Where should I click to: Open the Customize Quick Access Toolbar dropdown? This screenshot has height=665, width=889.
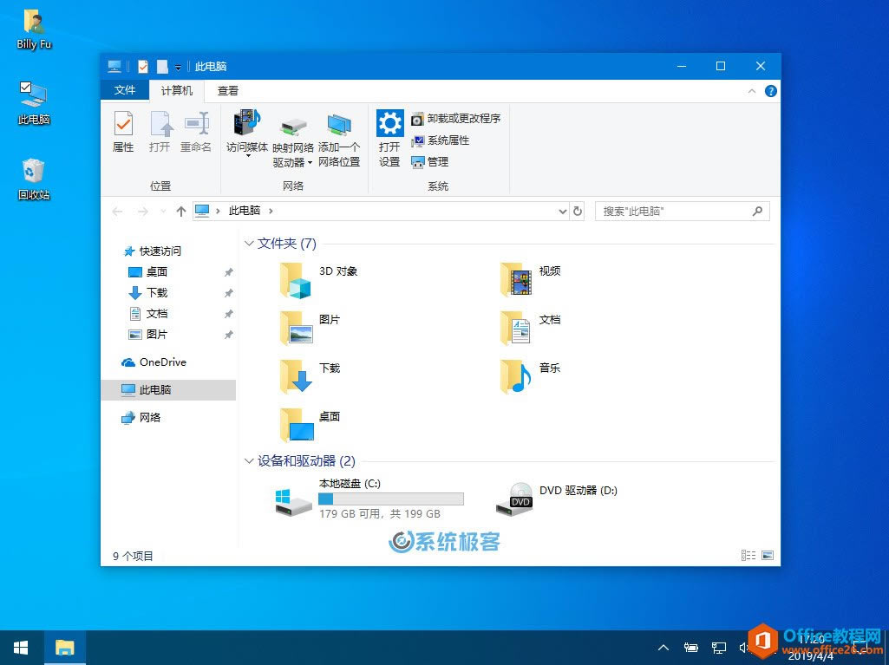click(178, 67)
